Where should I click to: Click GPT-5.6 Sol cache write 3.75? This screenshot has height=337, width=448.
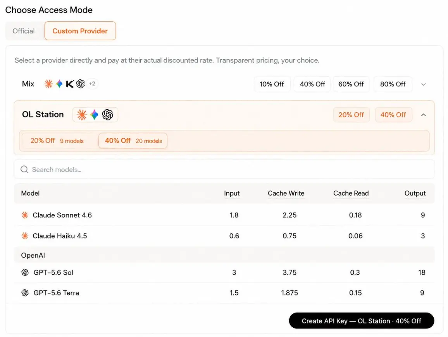point(289,272)
